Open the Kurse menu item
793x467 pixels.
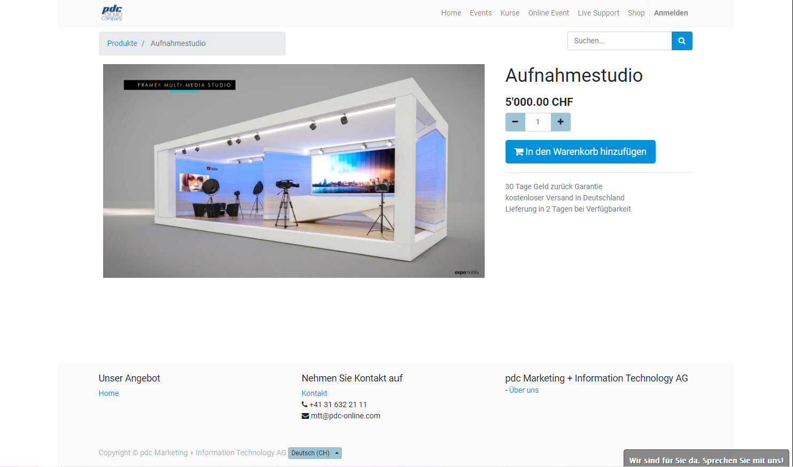(x=510, y=13)
